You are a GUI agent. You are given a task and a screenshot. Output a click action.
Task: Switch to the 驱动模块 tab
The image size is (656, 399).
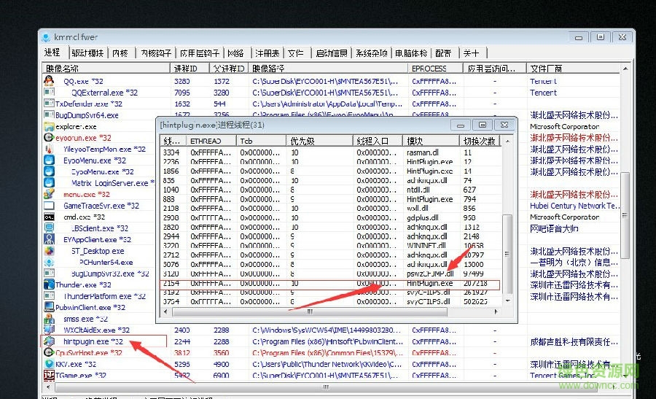87,53
